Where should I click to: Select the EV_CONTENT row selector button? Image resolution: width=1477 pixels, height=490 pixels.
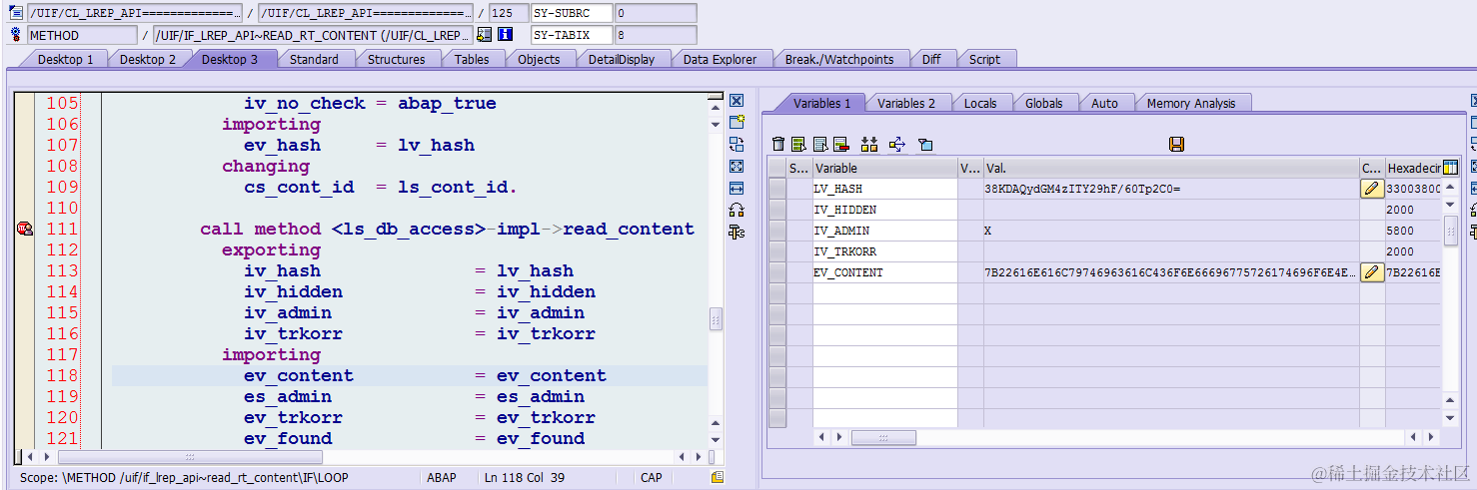777,272
